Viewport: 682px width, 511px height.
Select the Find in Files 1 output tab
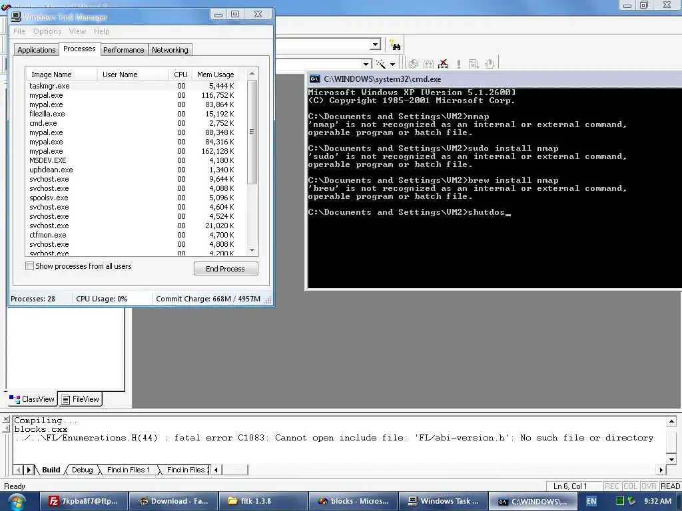(129, 470)
